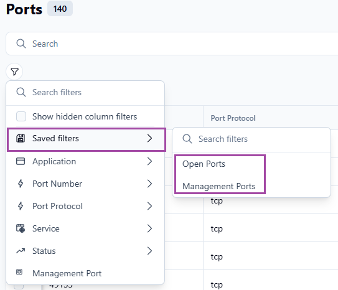Choose the Port Protocol filter entry
338x290 pixels.
pos(85,206)
